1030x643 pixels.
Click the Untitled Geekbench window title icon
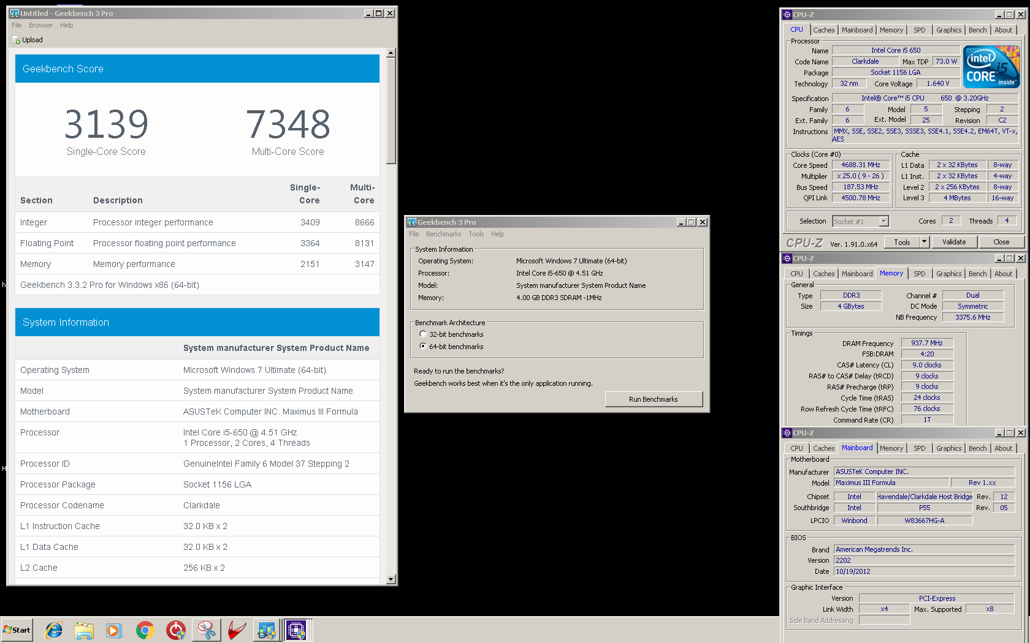tap(15, 13)
